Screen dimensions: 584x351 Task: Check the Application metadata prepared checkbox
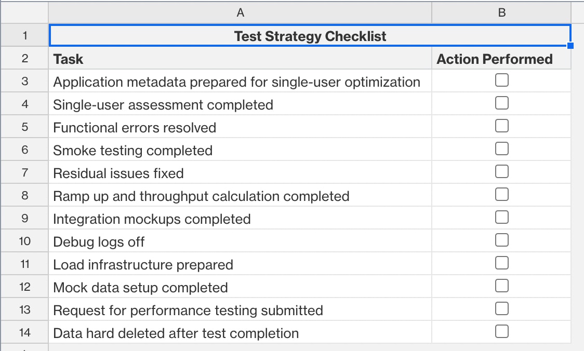pyautogui.click(x=501, y=80)
